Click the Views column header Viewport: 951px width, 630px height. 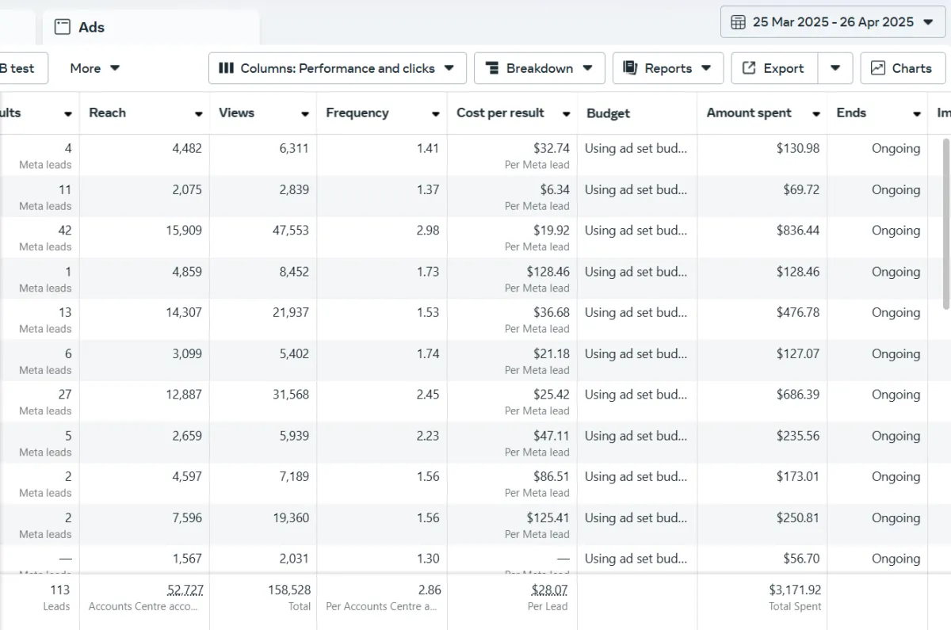coord(237,113)
